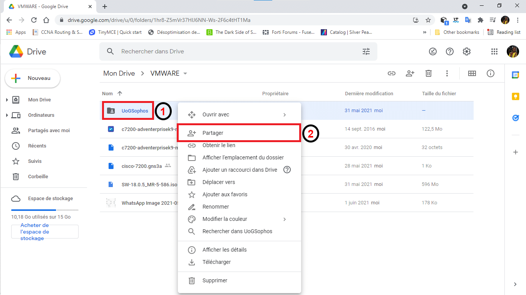Viewport: 526px width, 295px height.
Task: Click the get link icon in toolbar
Action: [x=392, y=73]
